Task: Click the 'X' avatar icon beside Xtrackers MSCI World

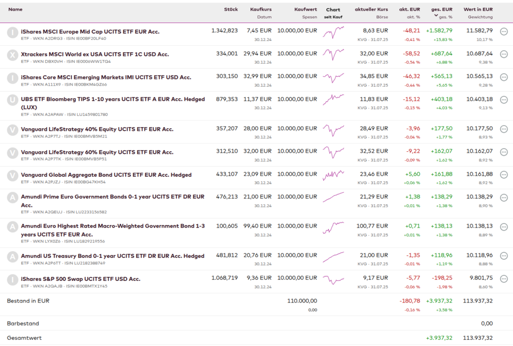Action: click(x=12, y=55)
